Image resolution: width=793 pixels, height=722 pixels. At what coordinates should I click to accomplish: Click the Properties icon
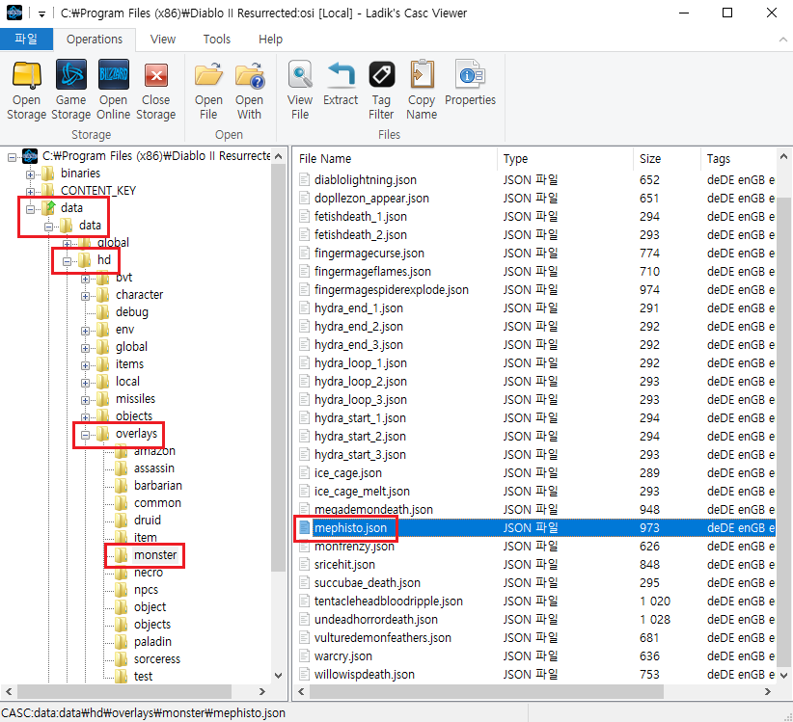pyautogui.click(x=471, y=75)
